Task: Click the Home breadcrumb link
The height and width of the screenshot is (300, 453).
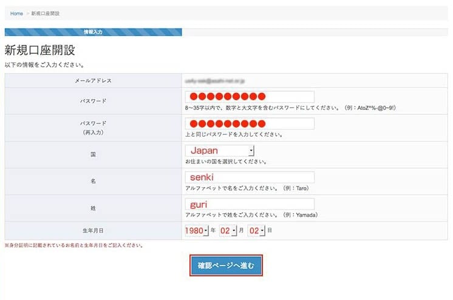Action: coord(16,13)
